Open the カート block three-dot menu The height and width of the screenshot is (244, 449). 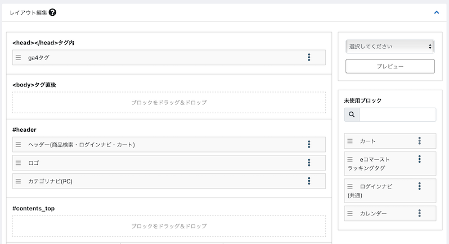click(x=420, y=141)
